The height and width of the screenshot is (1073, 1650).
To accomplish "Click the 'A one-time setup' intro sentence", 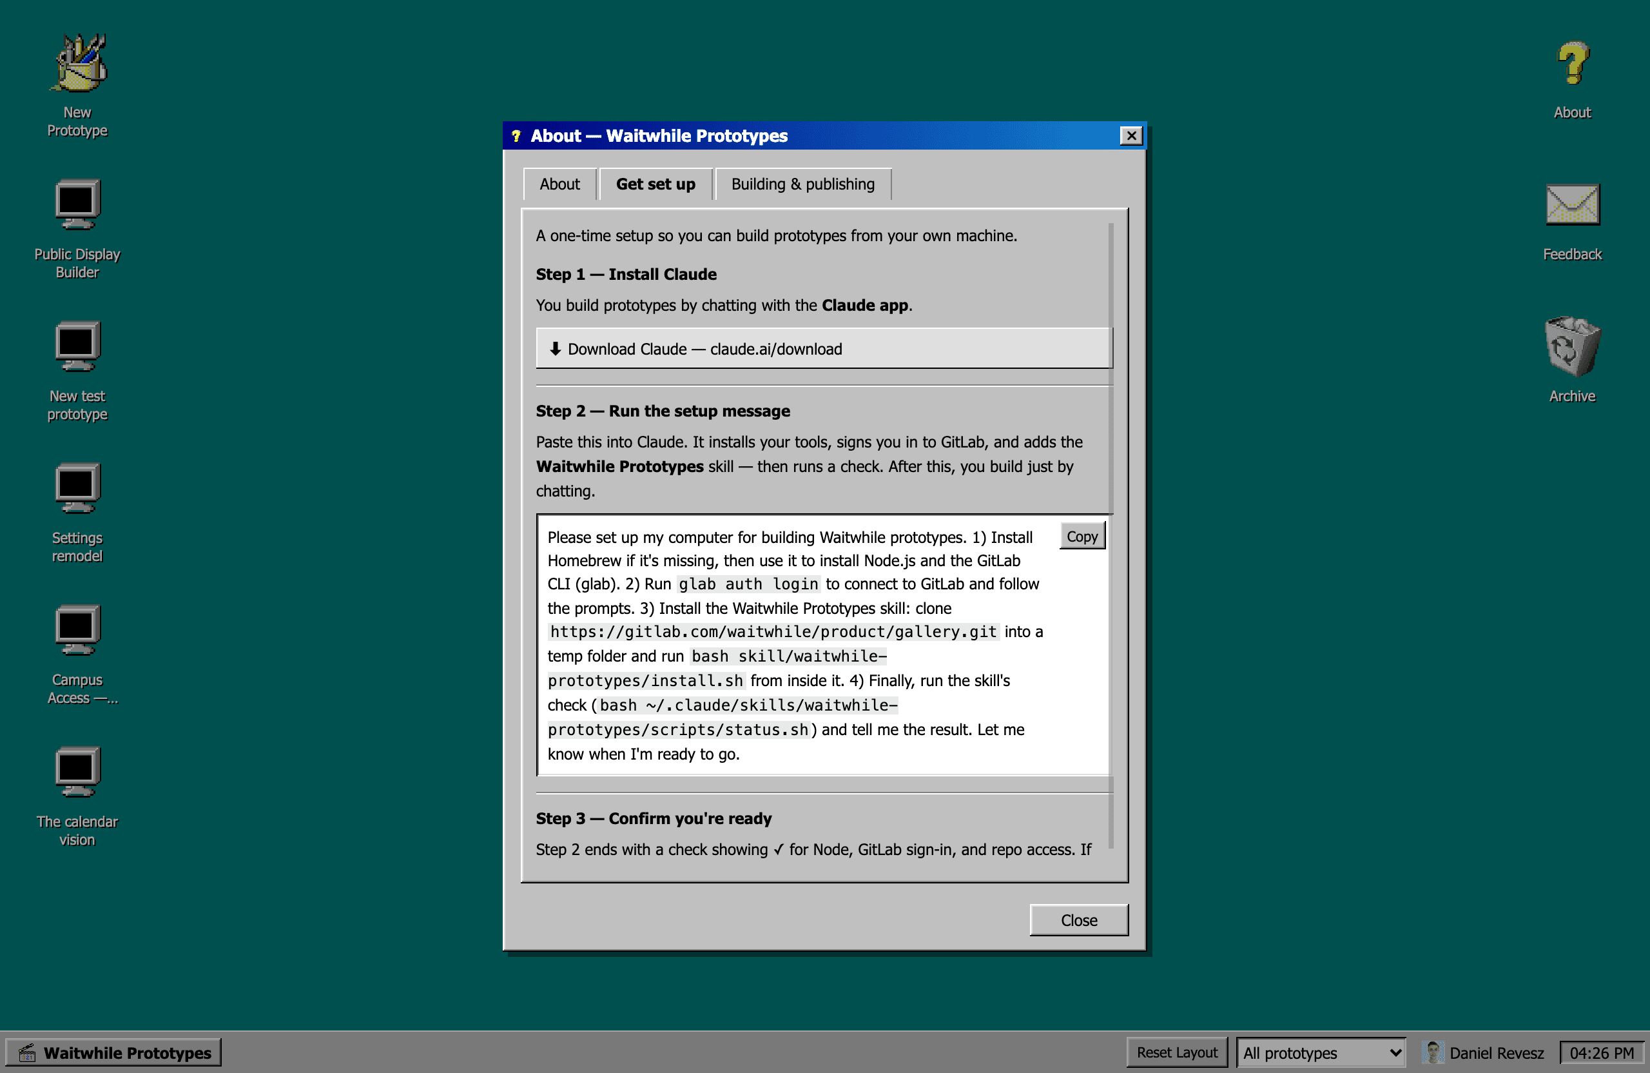I will (x=777, y=236).
